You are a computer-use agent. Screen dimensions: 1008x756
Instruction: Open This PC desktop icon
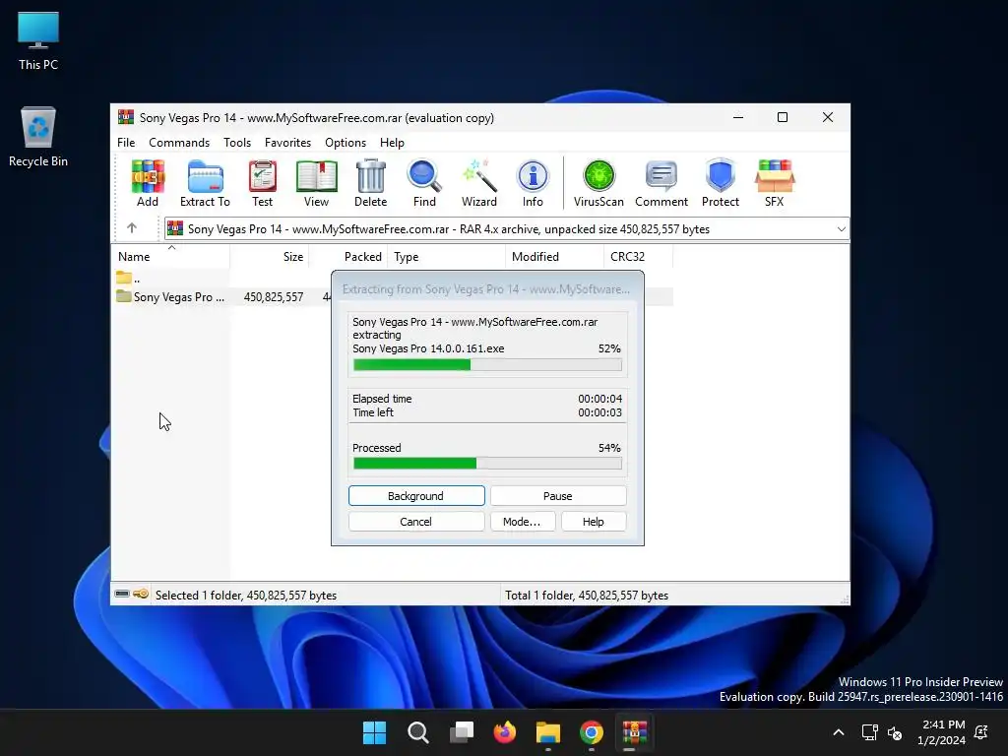[x=38, y=40]
